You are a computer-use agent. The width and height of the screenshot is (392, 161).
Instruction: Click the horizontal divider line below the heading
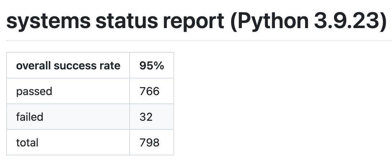196,41
